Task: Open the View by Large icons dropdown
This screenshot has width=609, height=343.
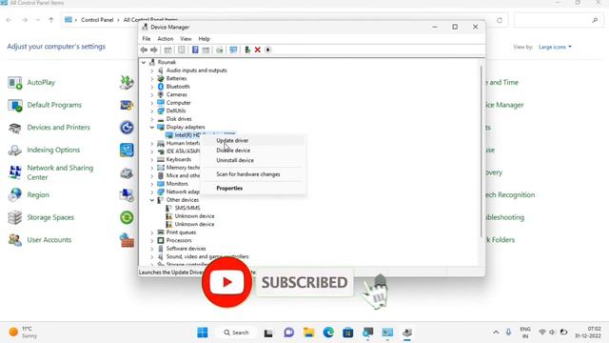Action: 555,47
